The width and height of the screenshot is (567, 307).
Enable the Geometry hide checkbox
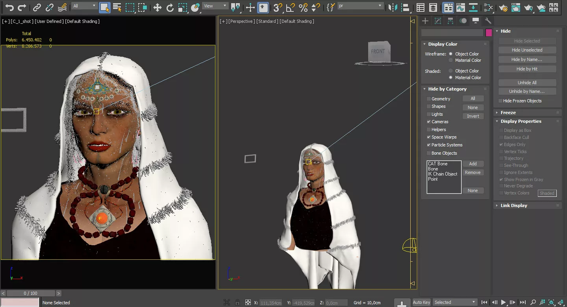pyautogui.click(x=429, y=99)
